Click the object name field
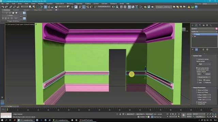218x122 pixels. 203,28
